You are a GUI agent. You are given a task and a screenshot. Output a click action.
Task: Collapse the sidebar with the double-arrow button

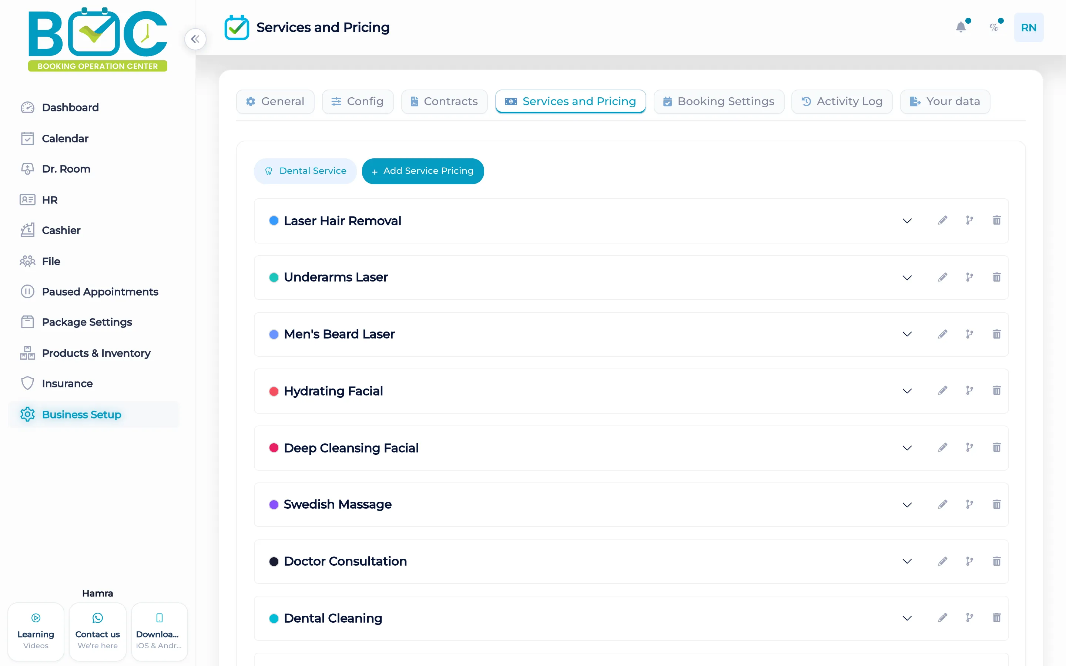click(195, 39)
